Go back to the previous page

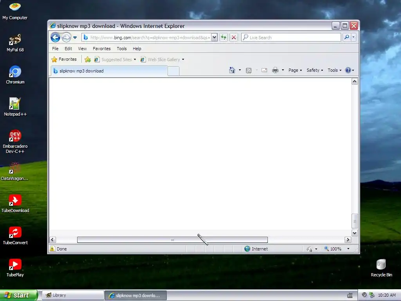coord(55,37)
